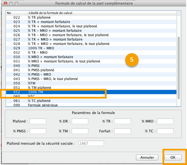Select formula 090 Formule générique

(x=86, y=105)
